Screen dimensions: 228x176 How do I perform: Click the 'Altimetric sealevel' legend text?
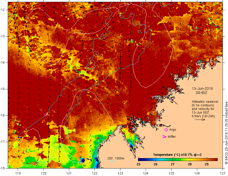point(205,102)
